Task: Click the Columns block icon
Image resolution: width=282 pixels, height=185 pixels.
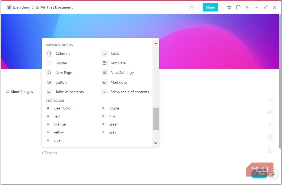Action: [x=49, y=53]
